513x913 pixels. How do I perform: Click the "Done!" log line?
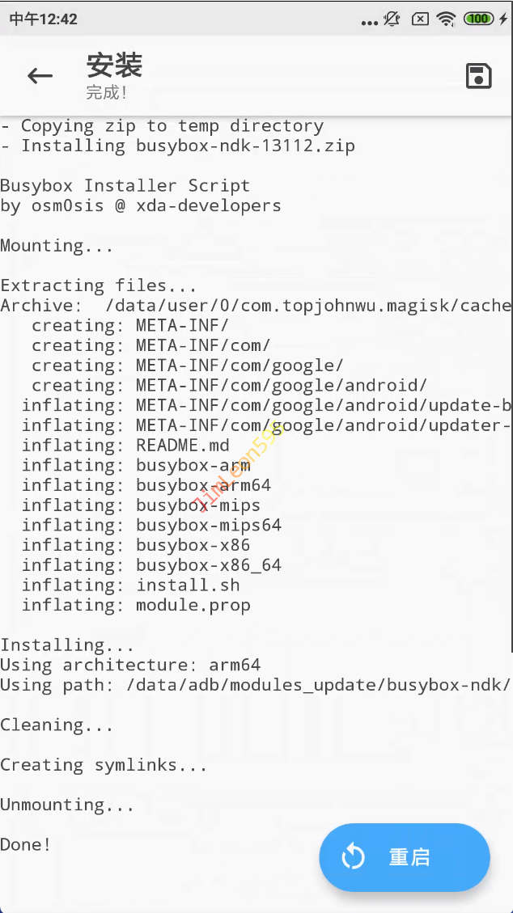coord(26,845)
